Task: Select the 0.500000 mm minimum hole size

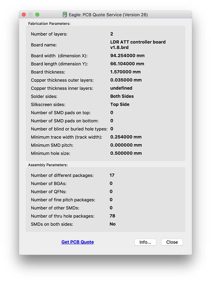Action: click(126, 153)
